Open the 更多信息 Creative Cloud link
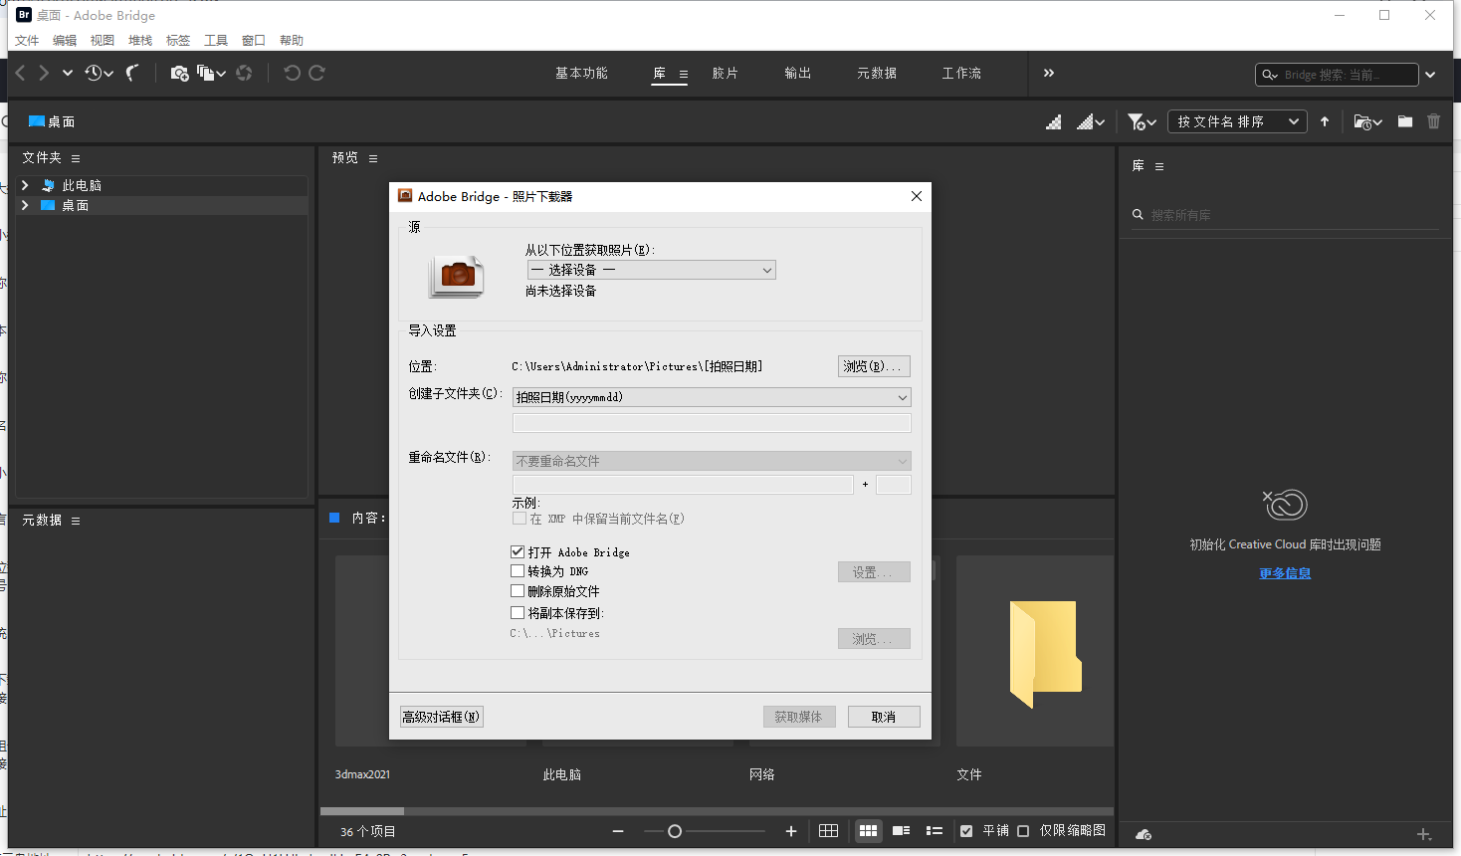1461x856 pixels. click(x=1284, y=572)
